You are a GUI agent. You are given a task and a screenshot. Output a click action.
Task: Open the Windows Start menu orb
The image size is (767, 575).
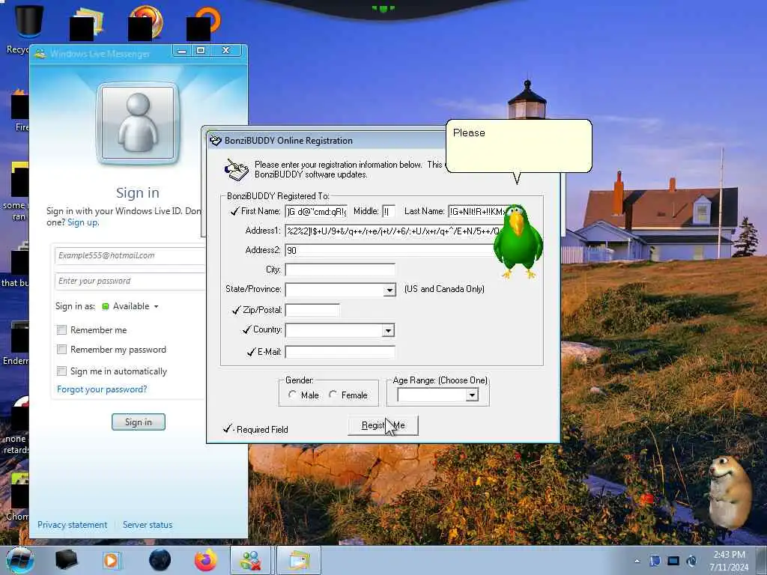(x=20, y=560)
